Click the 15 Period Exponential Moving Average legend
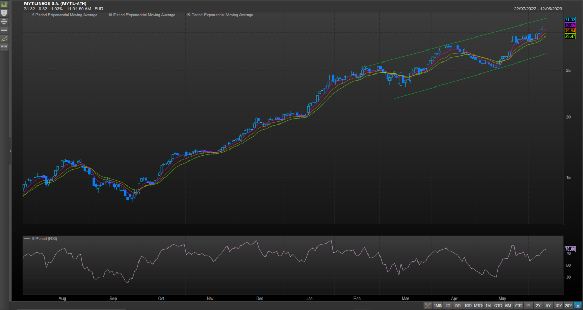This screenshot has height=310, width=583. 219,15
